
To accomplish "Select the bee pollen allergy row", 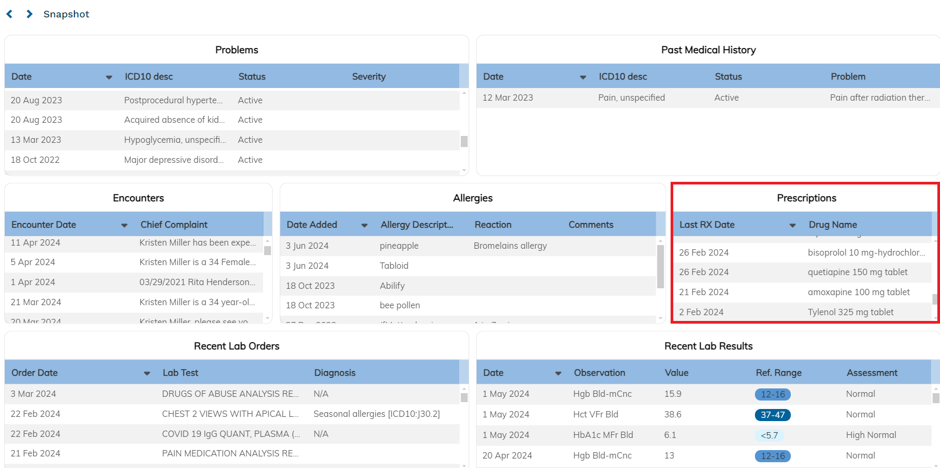I will 468,306.
